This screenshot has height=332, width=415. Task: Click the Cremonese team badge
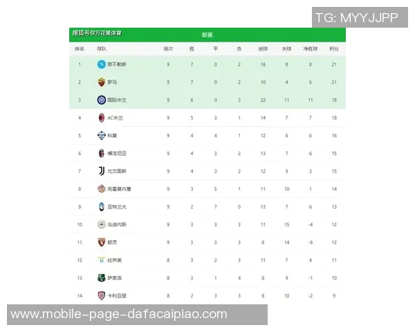[x=102, y=189]
